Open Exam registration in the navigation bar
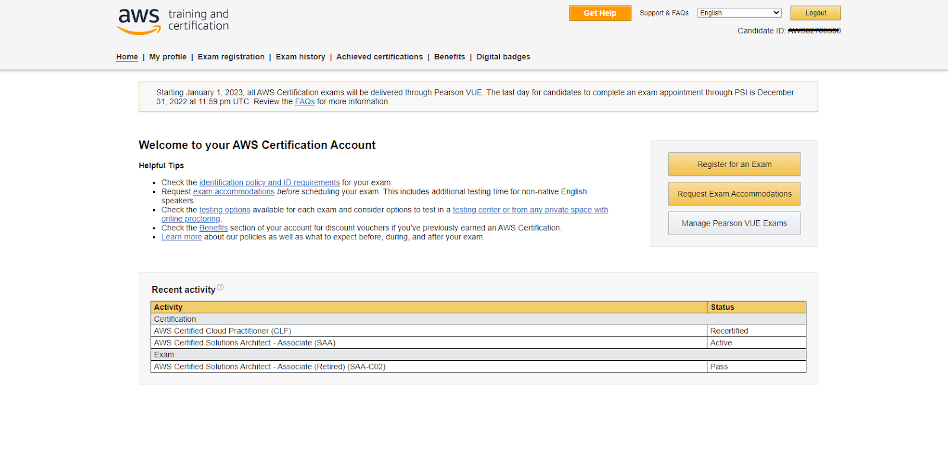948x452 pixels. point(231,57)
